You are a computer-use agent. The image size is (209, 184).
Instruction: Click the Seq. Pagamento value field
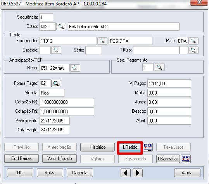tap(148, 67)
